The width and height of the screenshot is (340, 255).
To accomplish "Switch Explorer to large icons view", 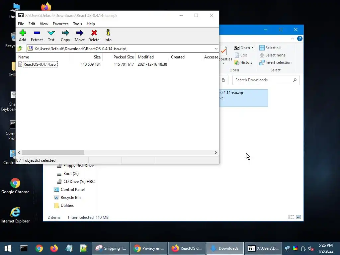I will click(x=298, y=217).
